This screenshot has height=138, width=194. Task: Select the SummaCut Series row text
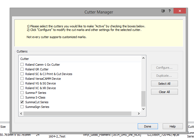37,102
